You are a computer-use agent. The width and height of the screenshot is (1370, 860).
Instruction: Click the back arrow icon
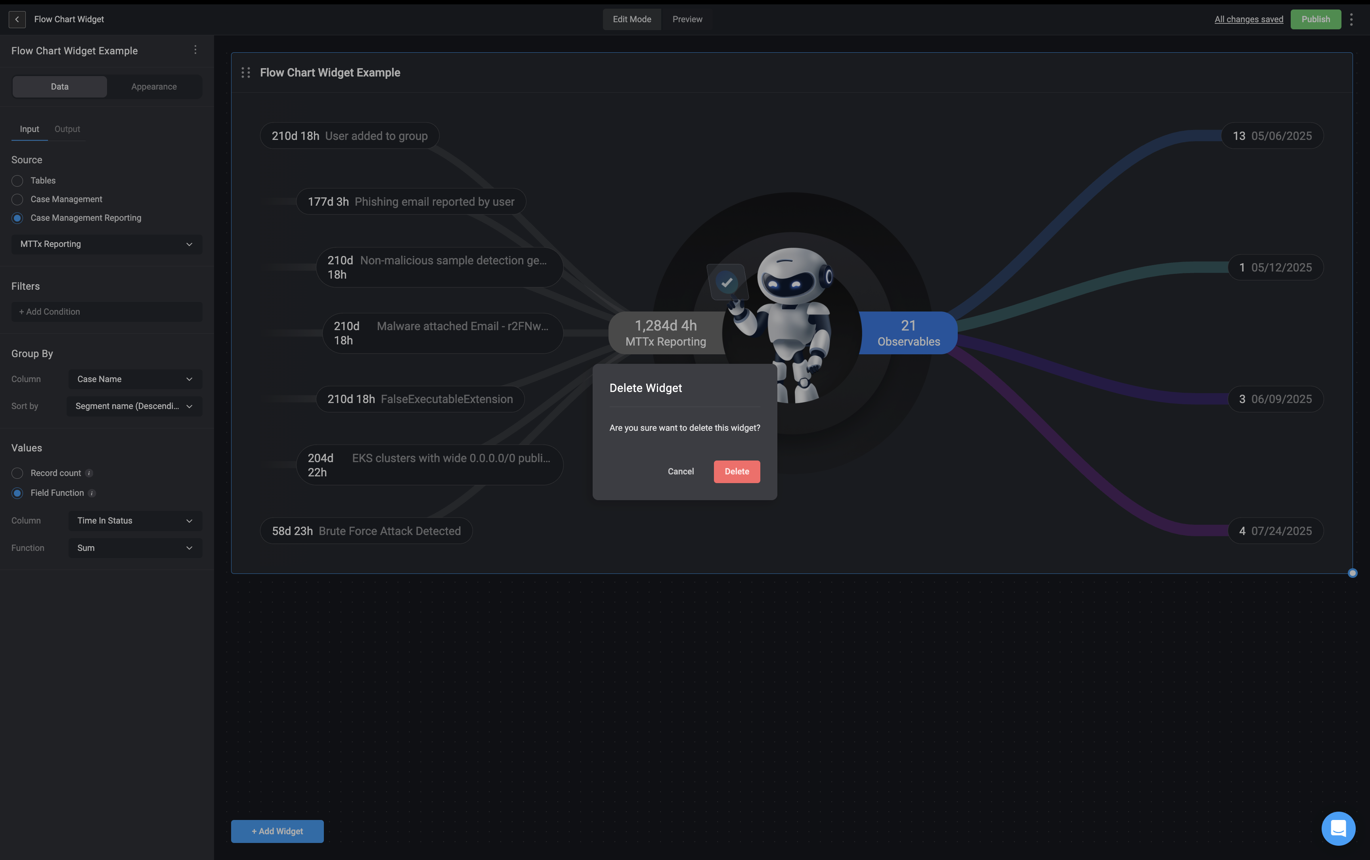click(17, 19)
